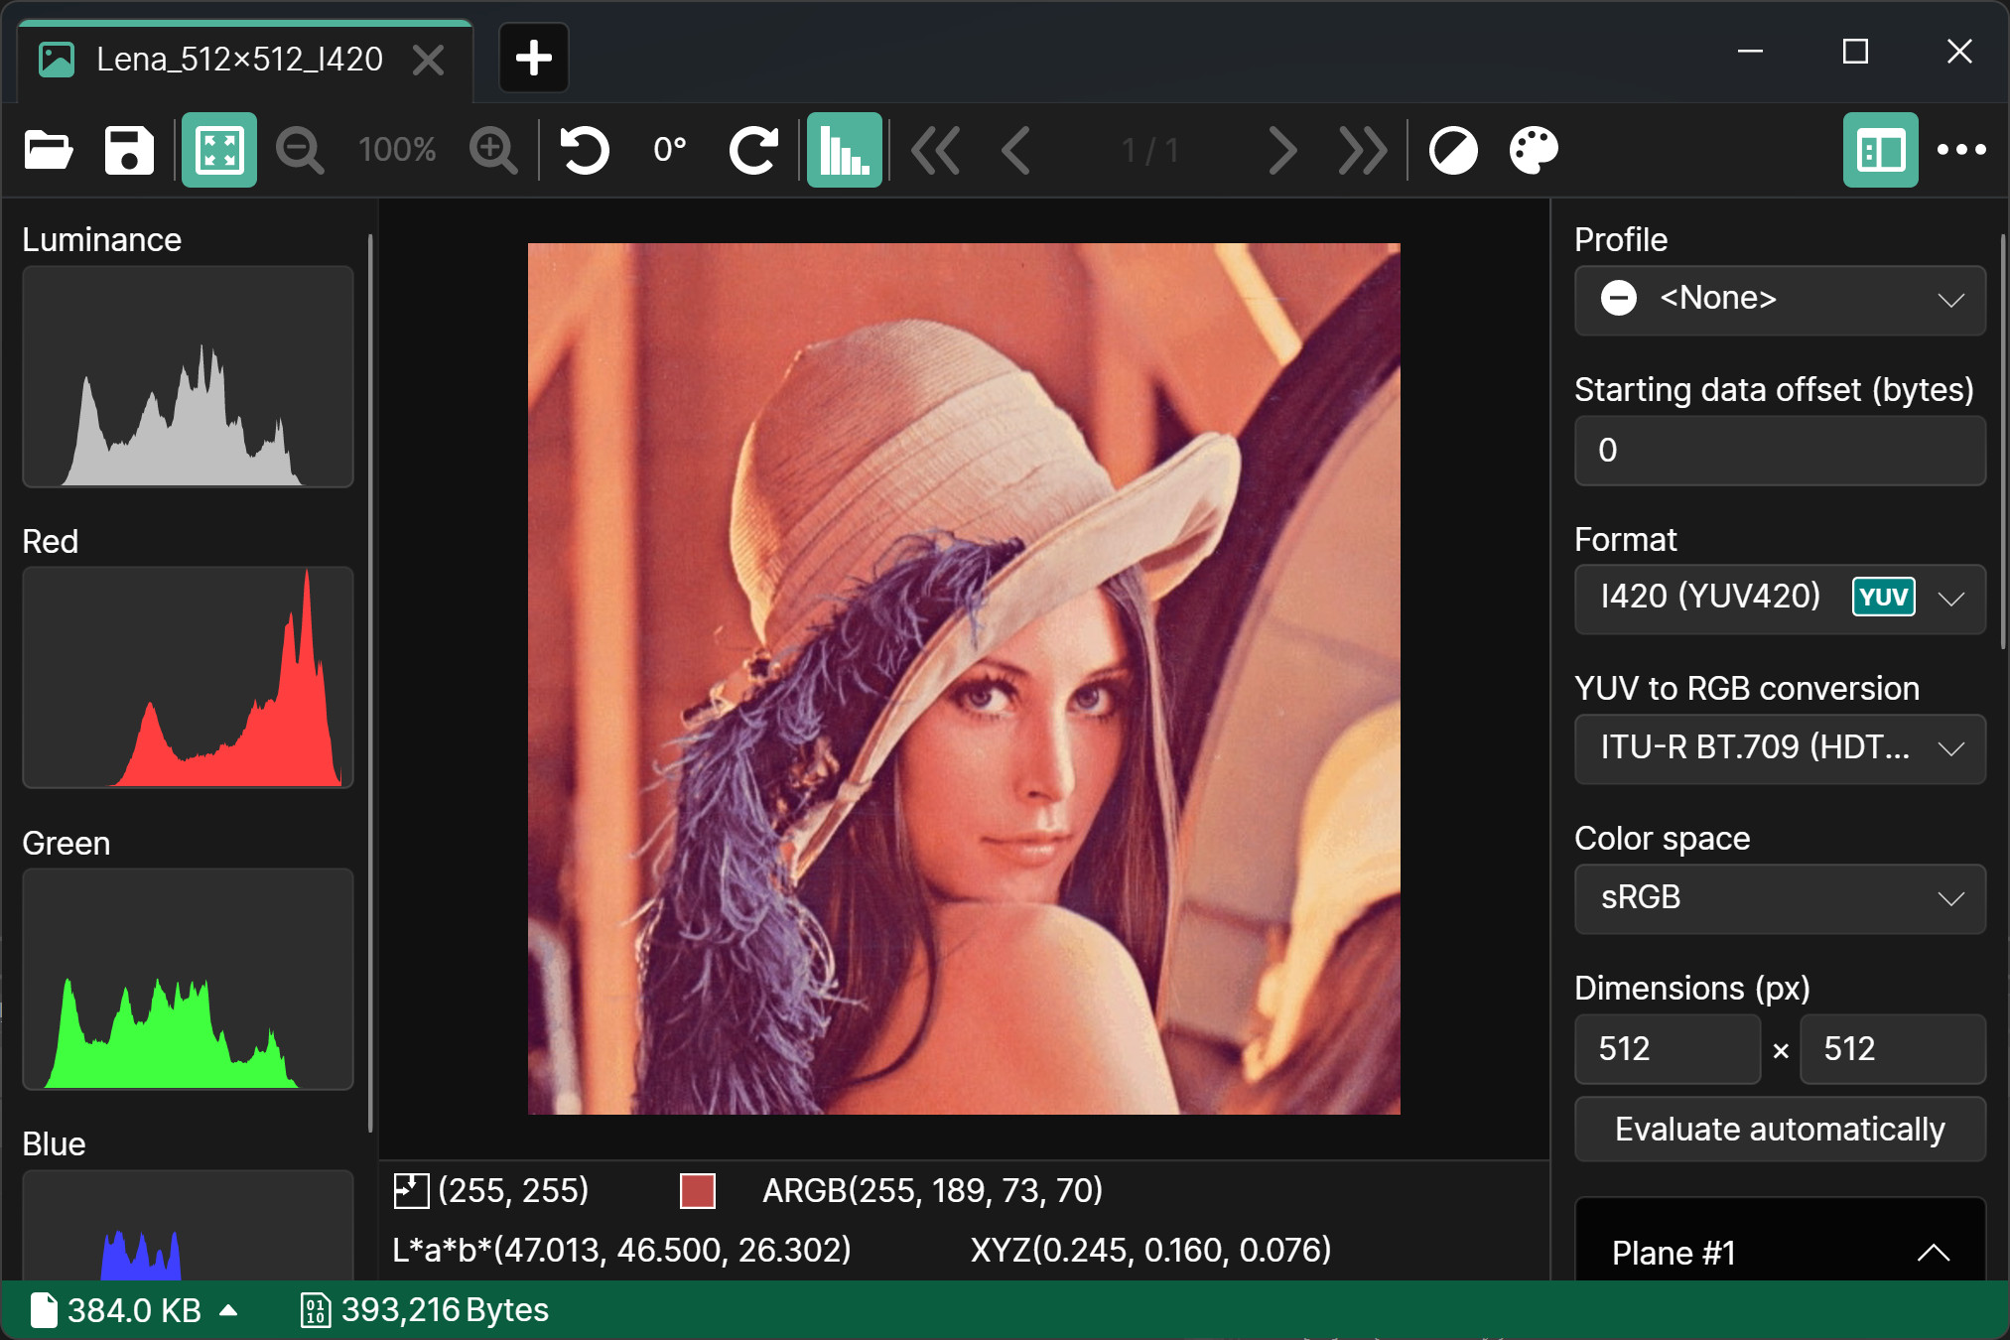The width and height of the screenshot is (2010, 1340).
Task: Click the file icon in status bar
Action: coord(44,1310)
